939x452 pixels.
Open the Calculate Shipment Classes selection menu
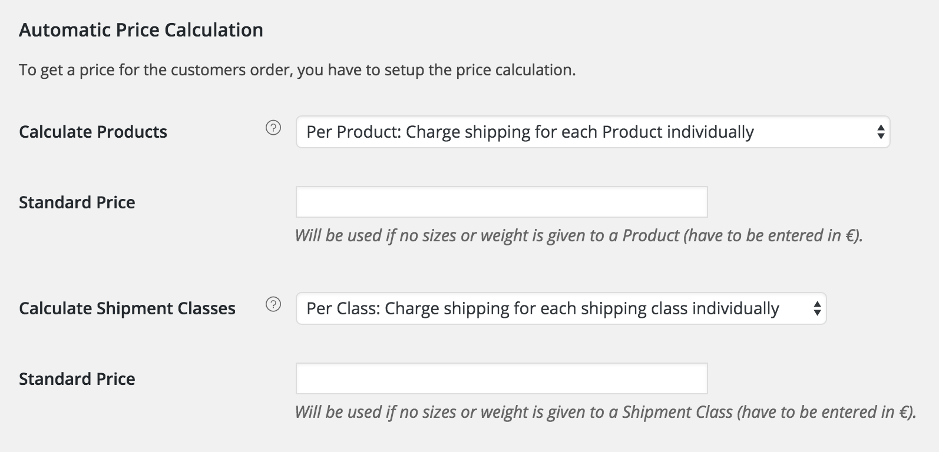click(x=560, y=308)
